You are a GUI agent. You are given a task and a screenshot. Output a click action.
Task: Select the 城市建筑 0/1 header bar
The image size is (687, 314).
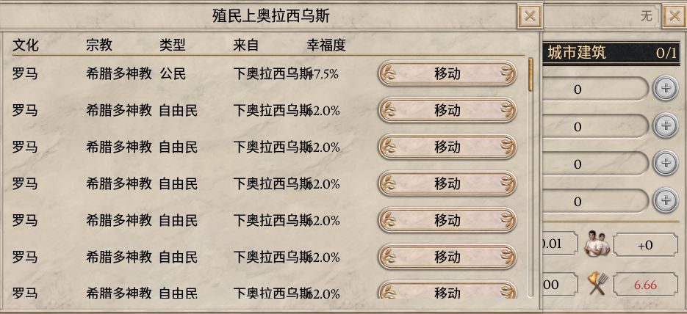click(611, 54)
